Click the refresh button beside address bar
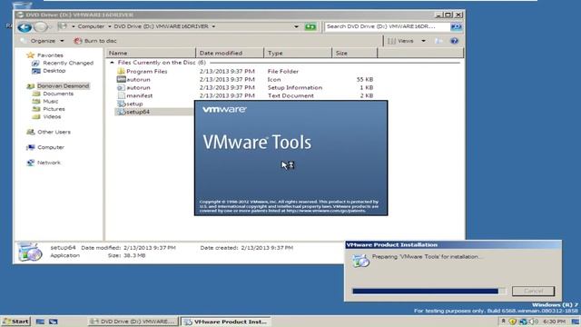 (x=310, y=26)
